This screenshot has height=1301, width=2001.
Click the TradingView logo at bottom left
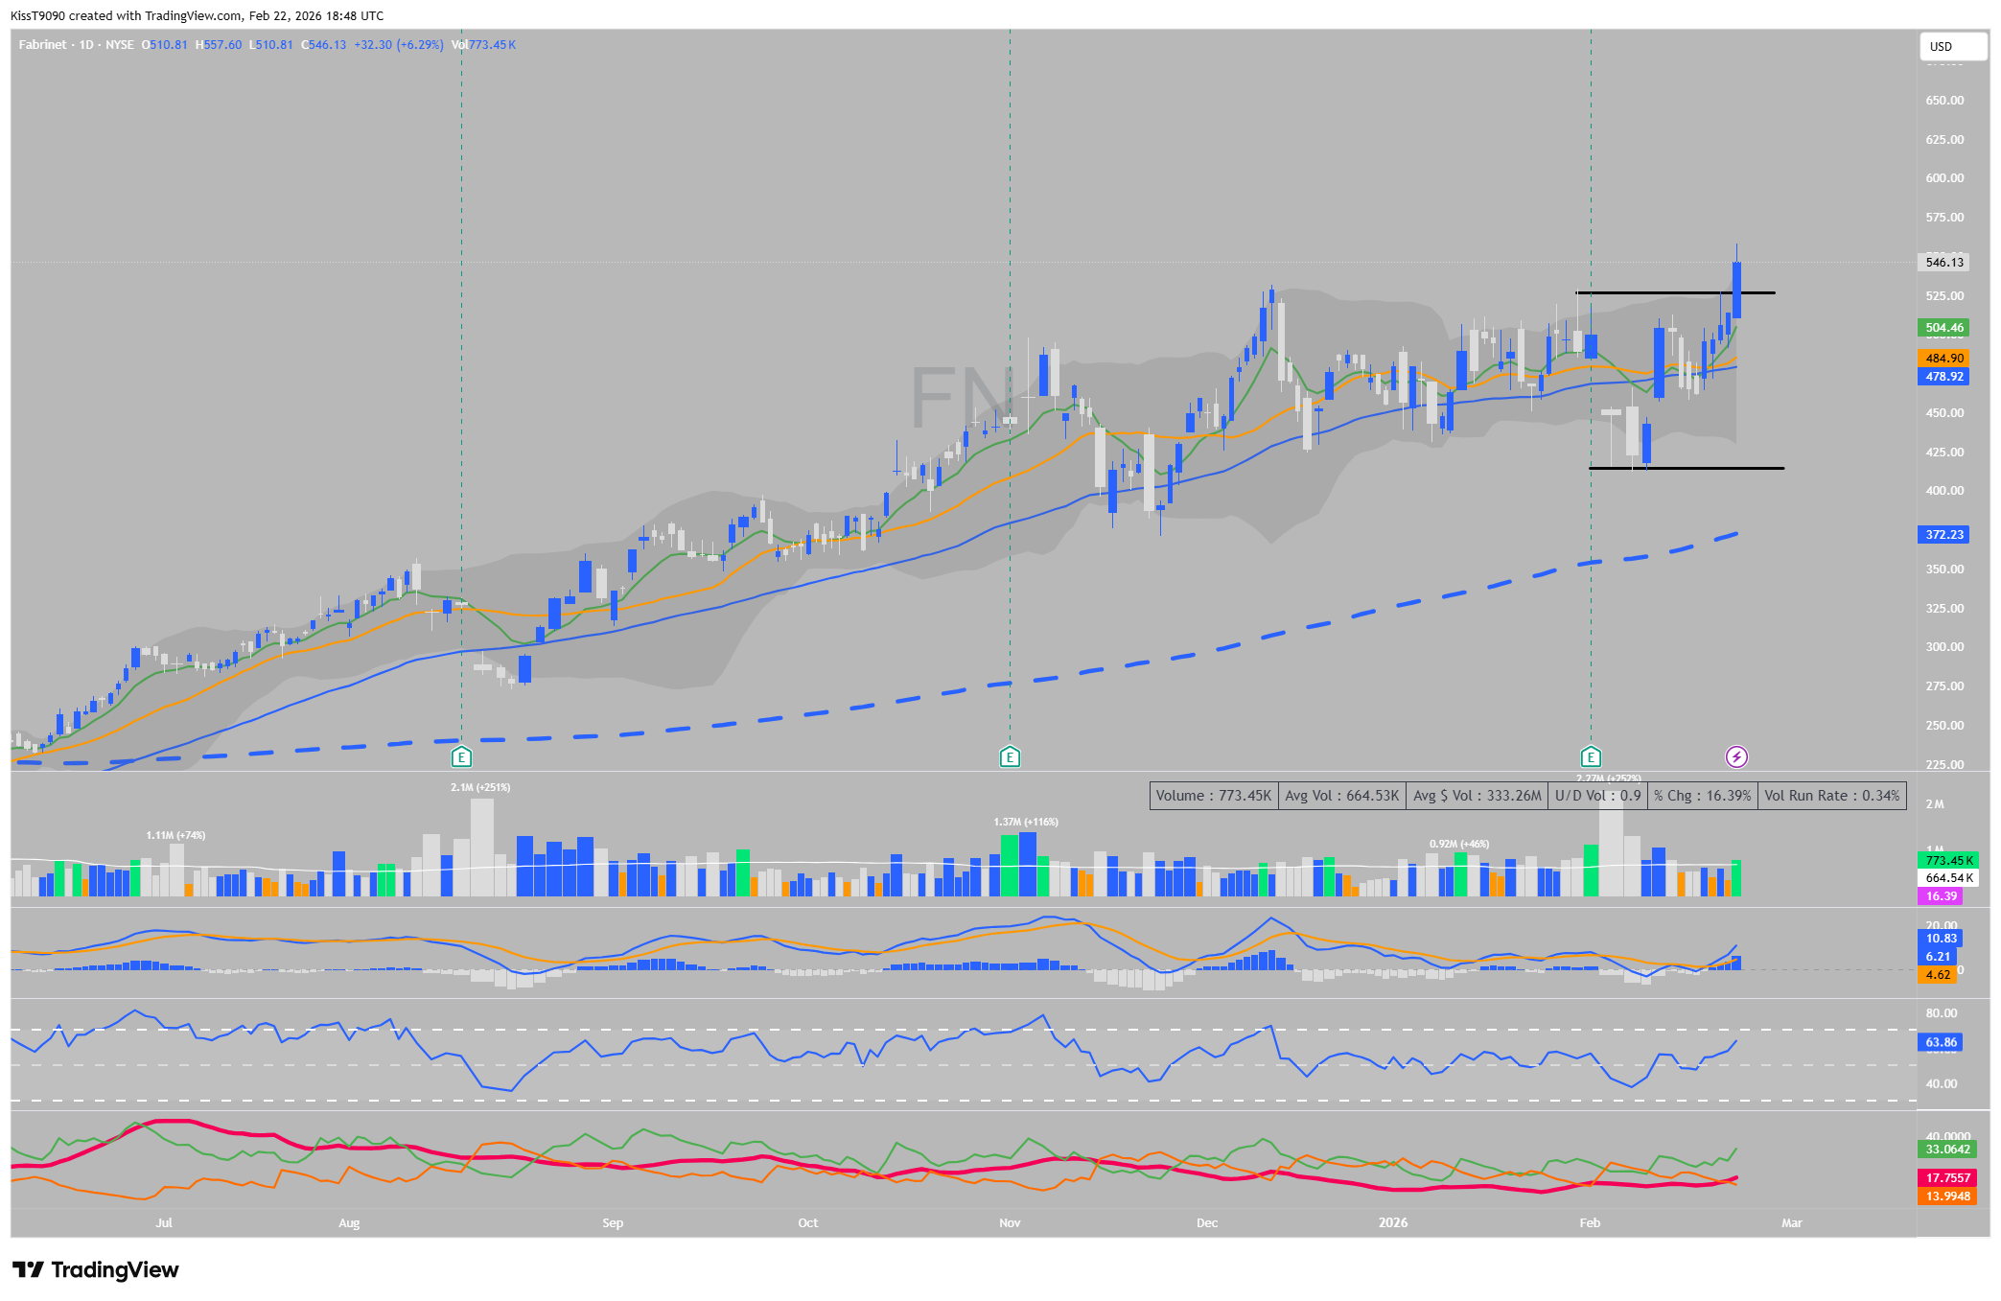tap(96, 1270)
